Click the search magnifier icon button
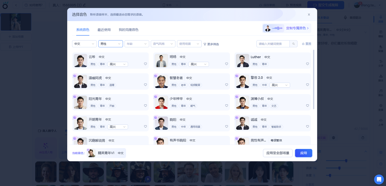386x186 pixels. (293, 44)
